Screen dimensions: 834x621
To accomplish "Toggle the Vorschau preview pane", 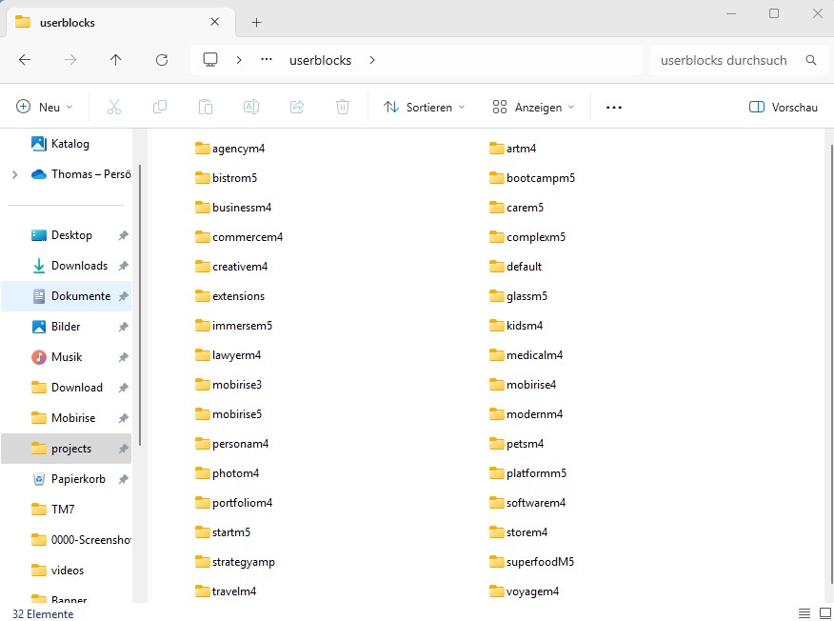I will pyautogui.click(x=783, y=108).
